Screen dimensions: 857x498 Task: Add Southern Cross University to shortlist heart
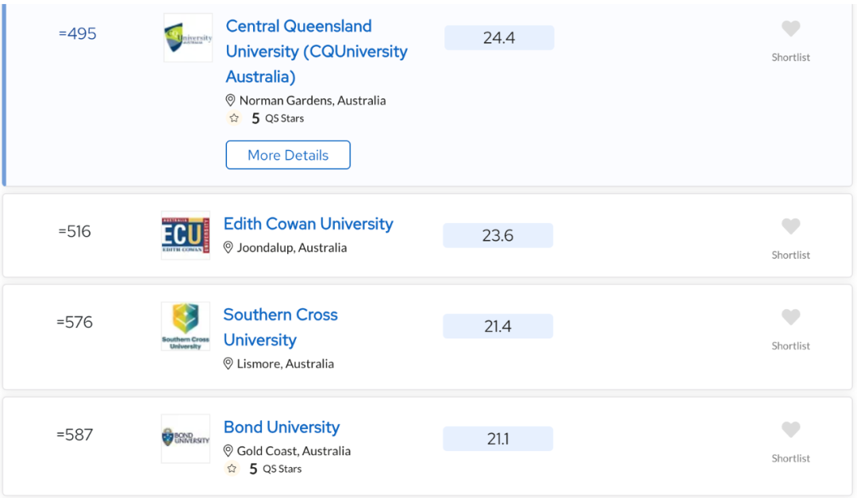[x=790, y=317]
